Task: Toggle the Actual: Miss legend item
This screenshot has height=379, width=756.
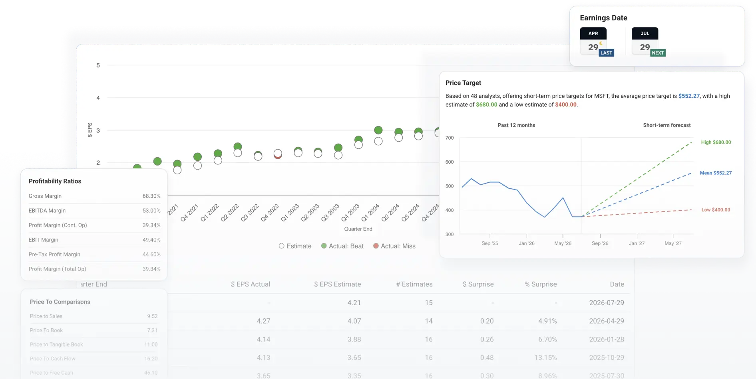Action: pos(394,246)
